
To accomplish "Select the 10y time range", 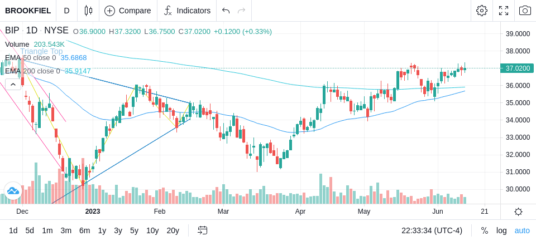I will (152, 231).
